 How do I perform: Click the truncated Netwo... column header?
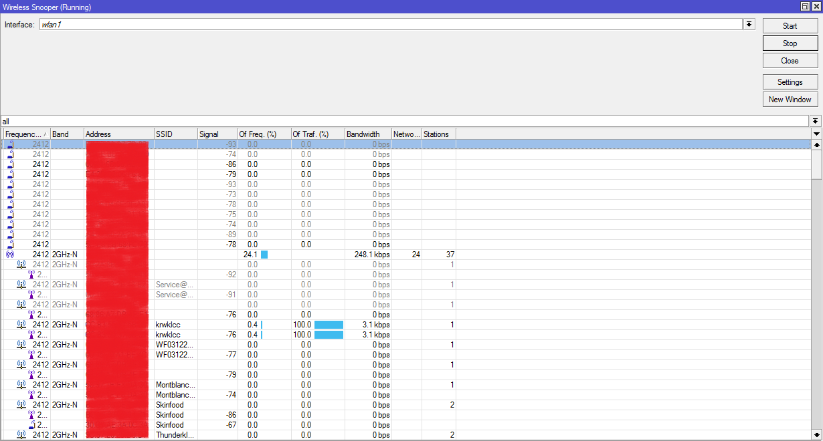point(407,134)
